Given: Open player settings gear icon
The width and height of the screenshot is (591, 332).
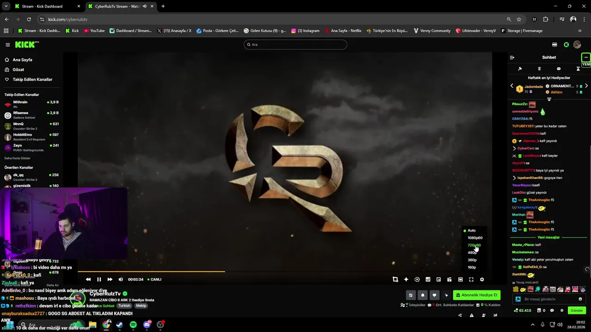Looking at the screenshot, I should (x=482, y=279).
